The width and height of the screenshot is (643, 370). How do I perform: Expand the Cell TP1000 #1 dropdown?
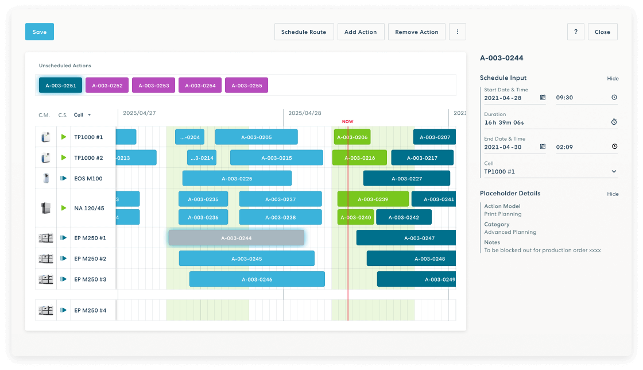tap(613, 171)
